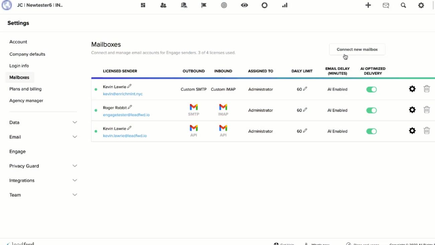435x245 pixels.
Task: Click the bar chart reports icon
Action: pyautogui.click(x=285, y=5)
